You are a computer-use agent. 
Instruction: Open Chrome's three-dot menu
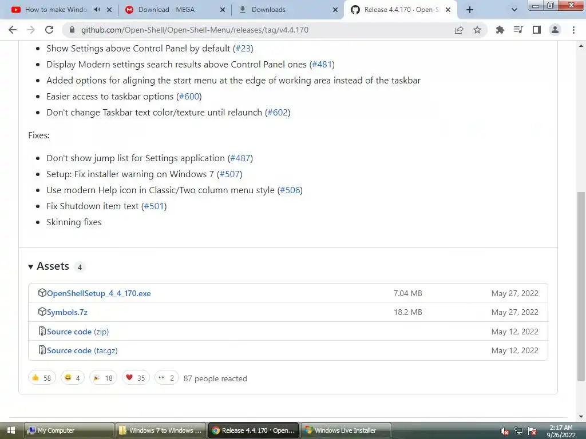pos(573,30)
